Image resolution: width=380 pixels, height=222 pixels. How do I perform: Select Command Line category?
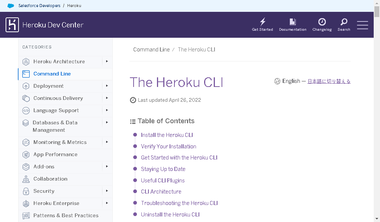click(x=52, y=74)
